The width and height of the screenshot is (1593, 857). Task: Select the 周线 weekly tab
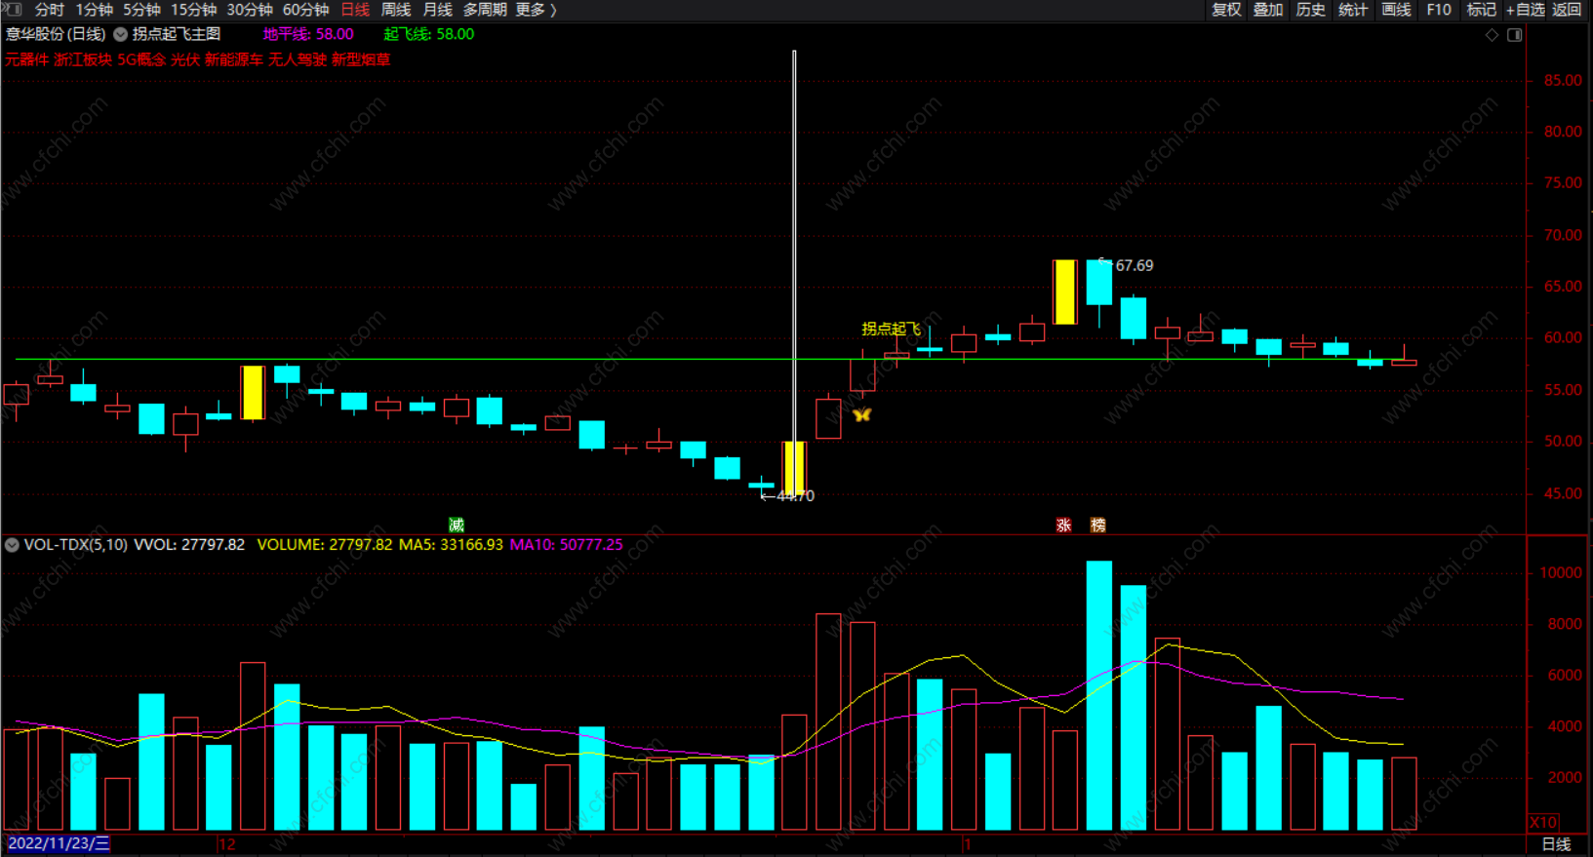point(396,10)
